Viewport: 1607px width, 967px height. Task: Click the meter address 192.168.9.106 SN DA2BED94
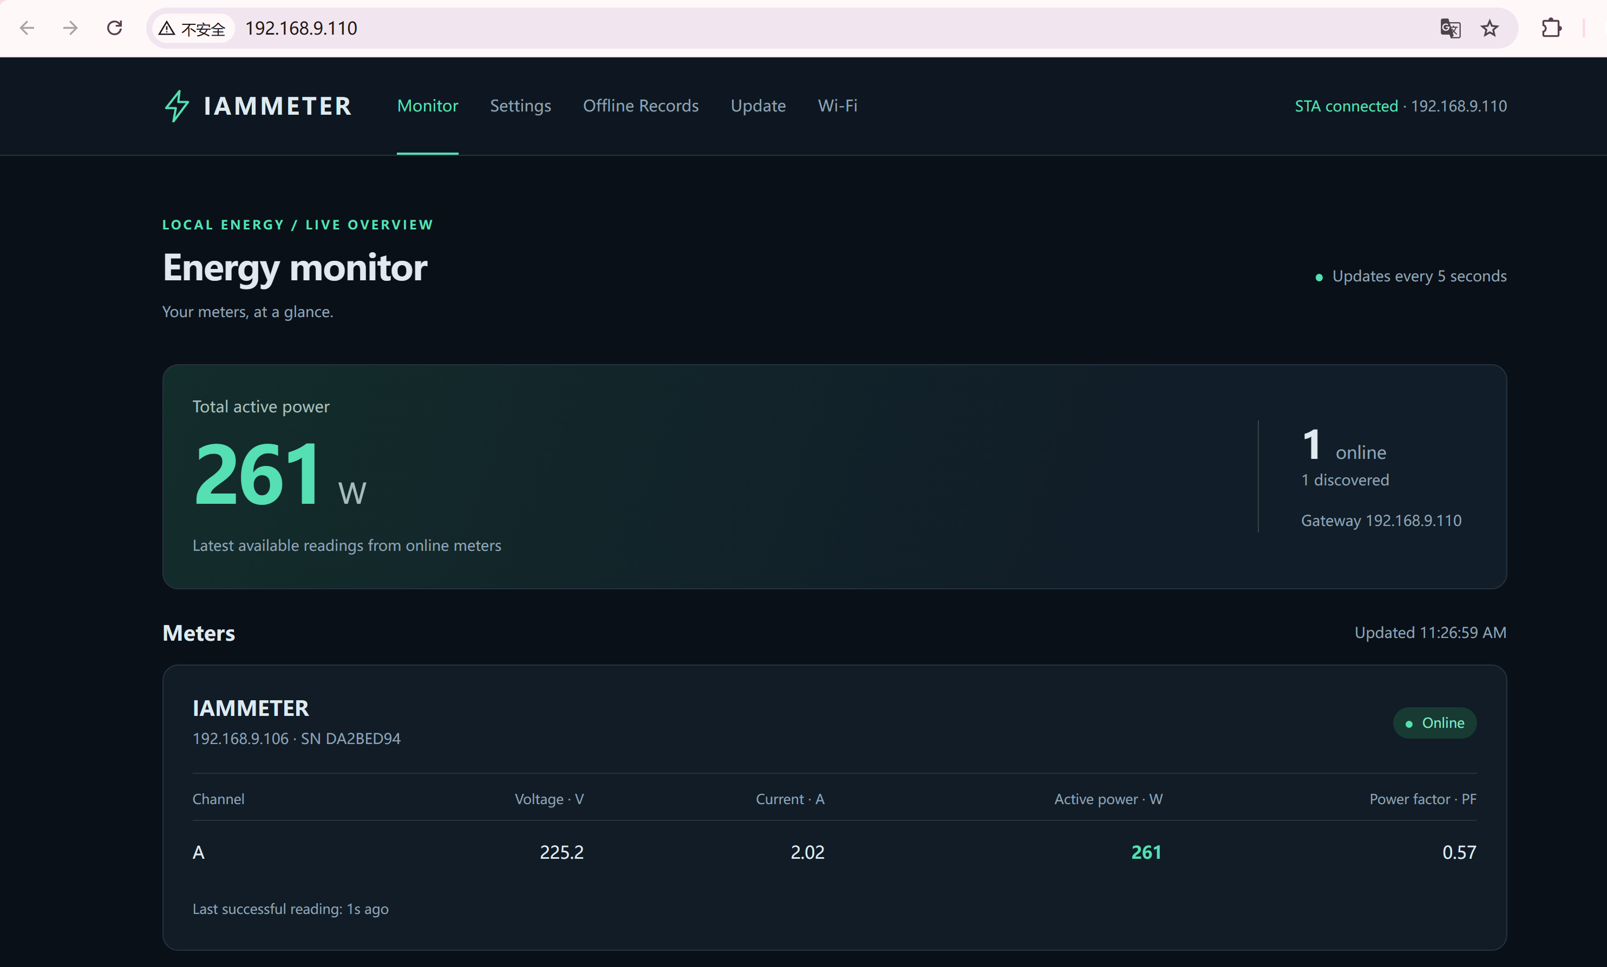point(297,739)
